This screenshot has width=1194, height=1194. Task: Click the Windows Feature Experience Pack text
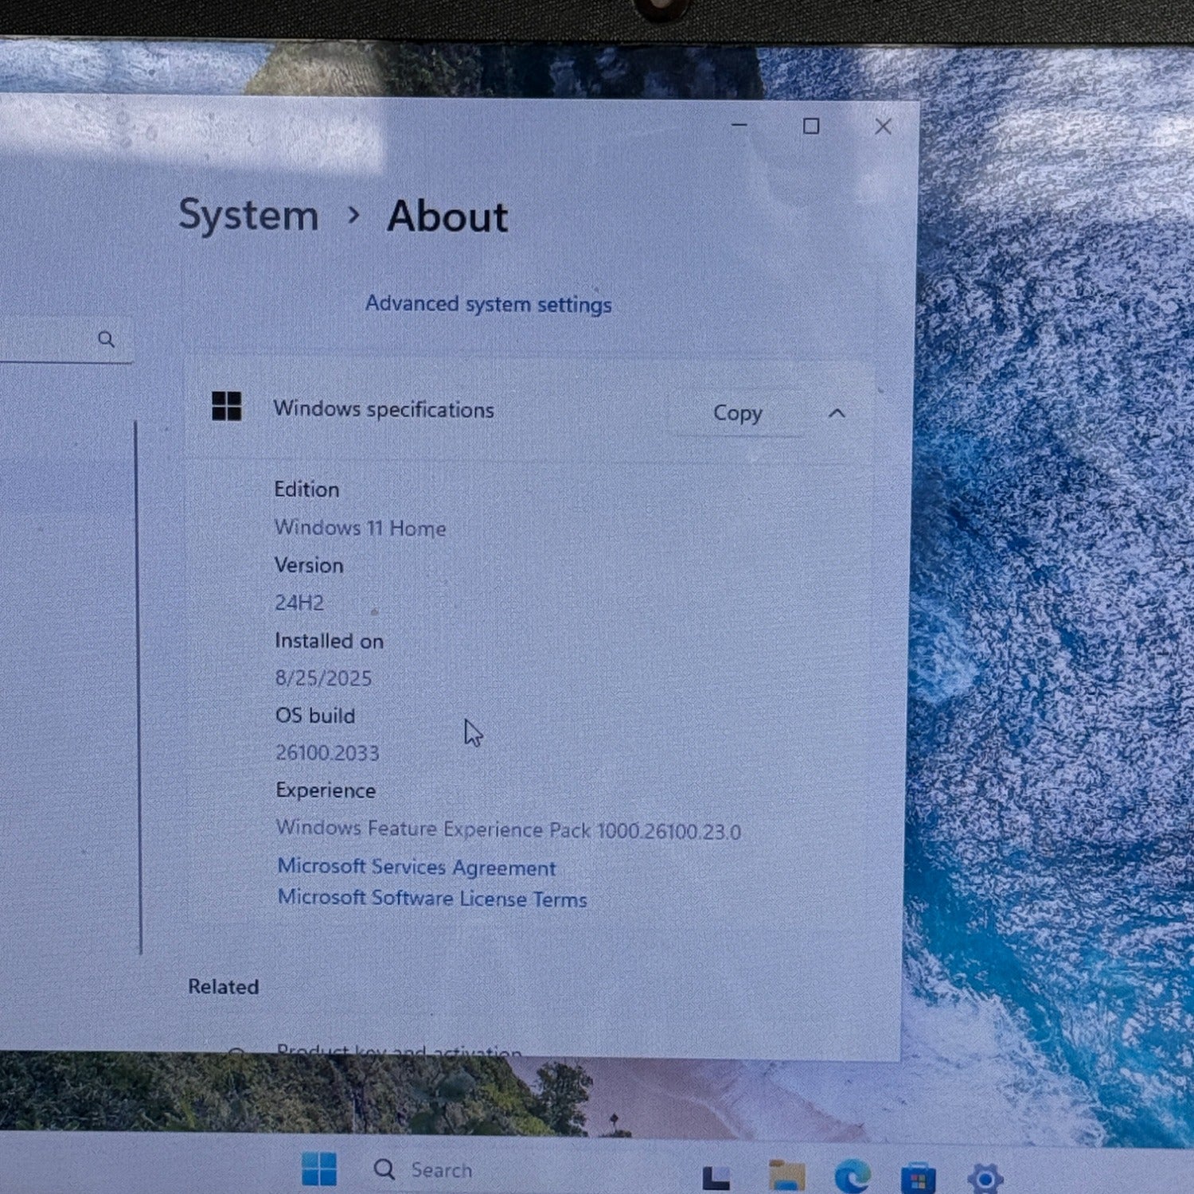(x=508, y=829)
